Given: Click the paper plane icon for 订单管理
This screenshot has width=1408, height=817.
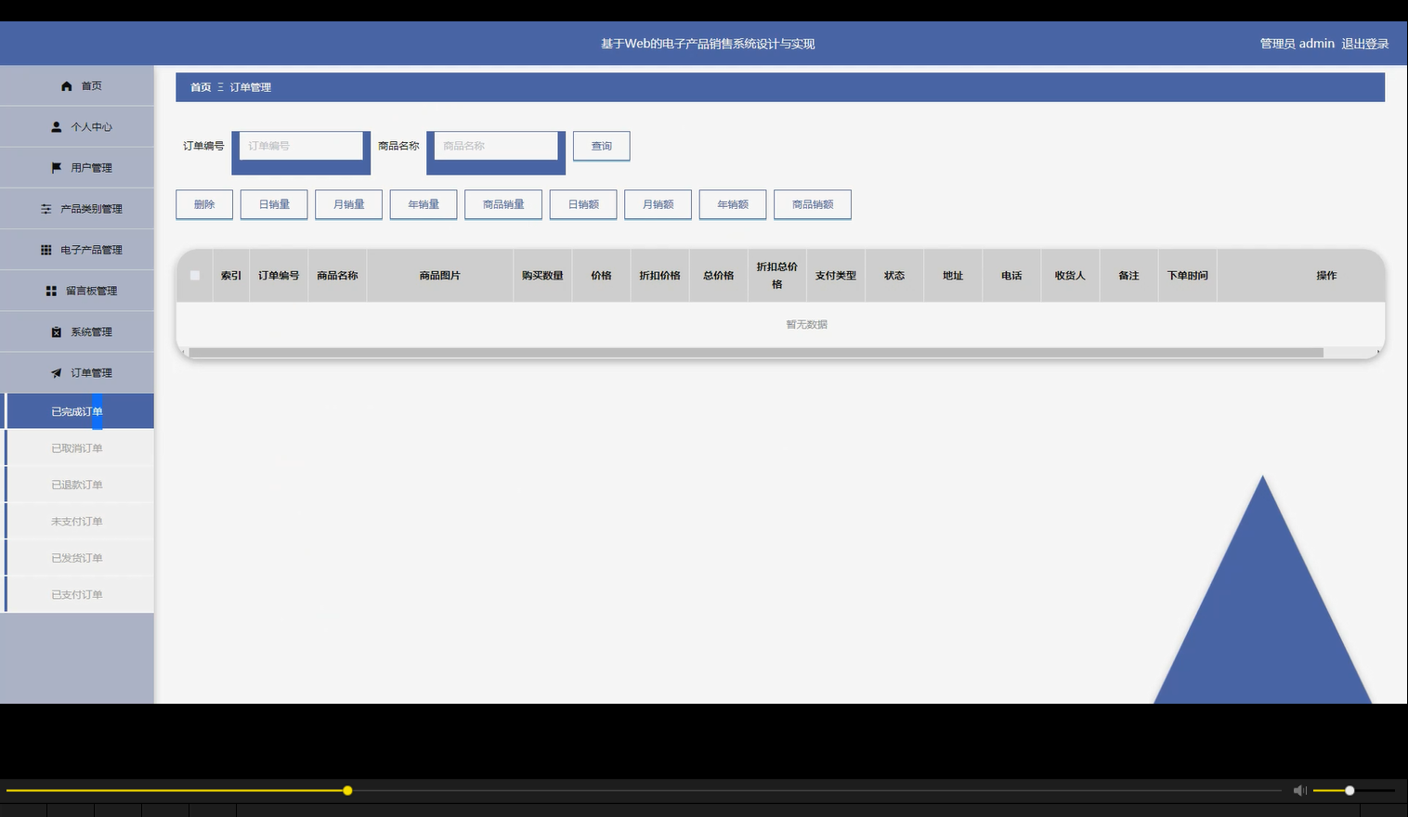Looking at the screenshot, I should pos(57,372).
